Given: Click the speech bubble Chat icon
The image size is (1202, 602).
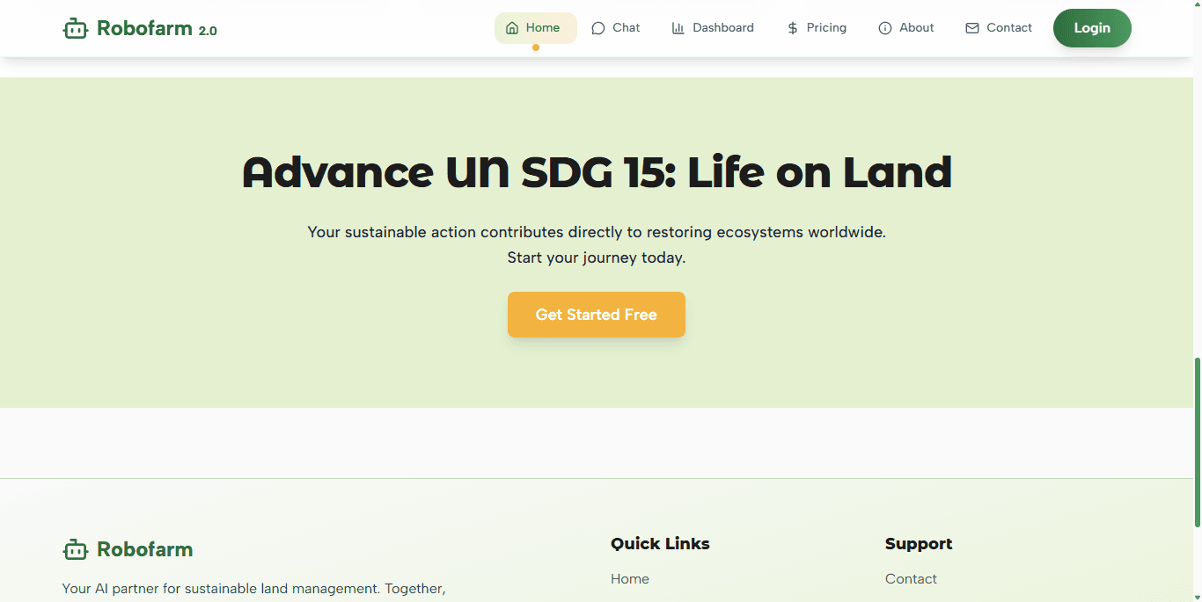Looking at the screenshot, I should [598, 28].
